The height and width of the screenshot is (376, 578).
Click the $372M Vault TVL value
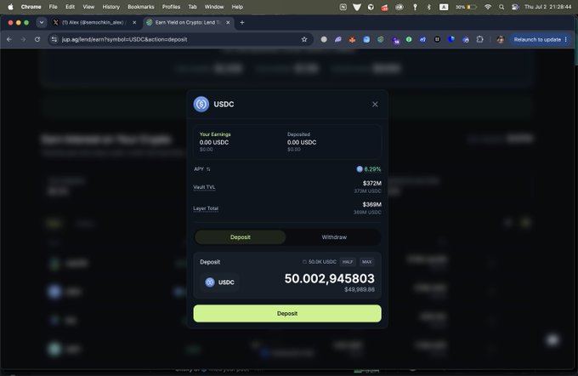(372, 184)
